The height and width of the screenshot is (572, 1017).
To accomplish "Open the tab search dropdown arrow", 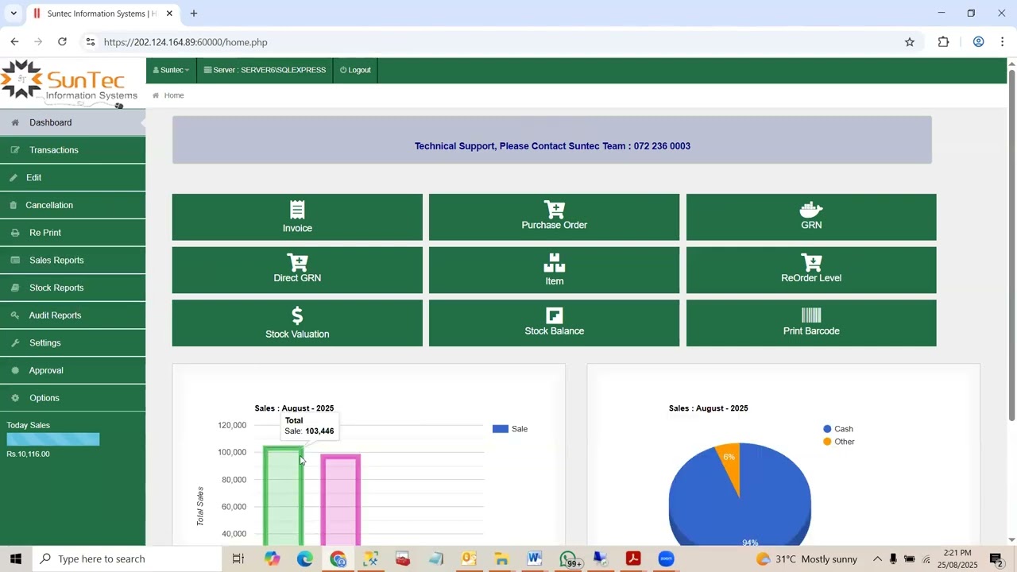I will tap(14, 14).
